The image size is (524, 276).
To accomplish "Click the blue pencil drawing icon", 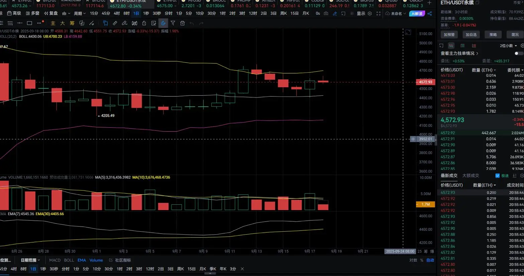I will pyautogui.click(x=335, y=13).
